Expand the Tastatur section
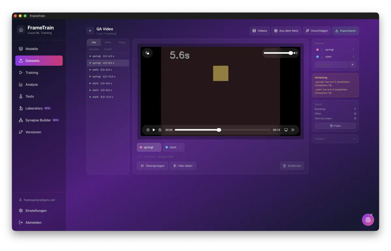Image resolution: width=391 pixels, height=251 pixels. [x=335, y=139]
